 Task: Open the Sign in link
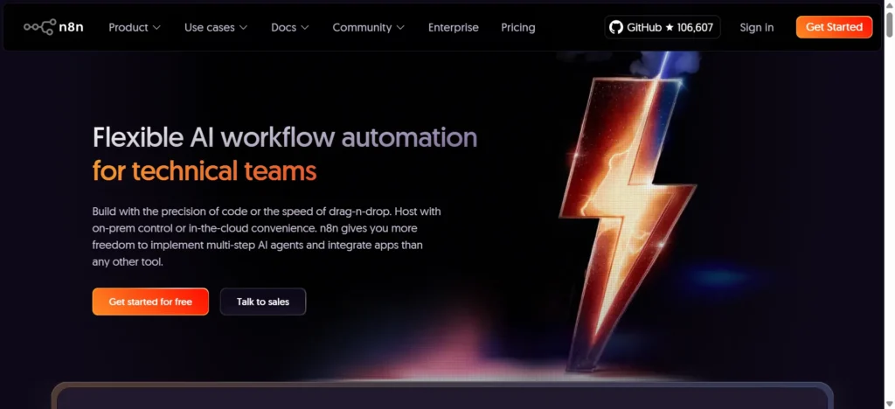click(x=757, y=27)
